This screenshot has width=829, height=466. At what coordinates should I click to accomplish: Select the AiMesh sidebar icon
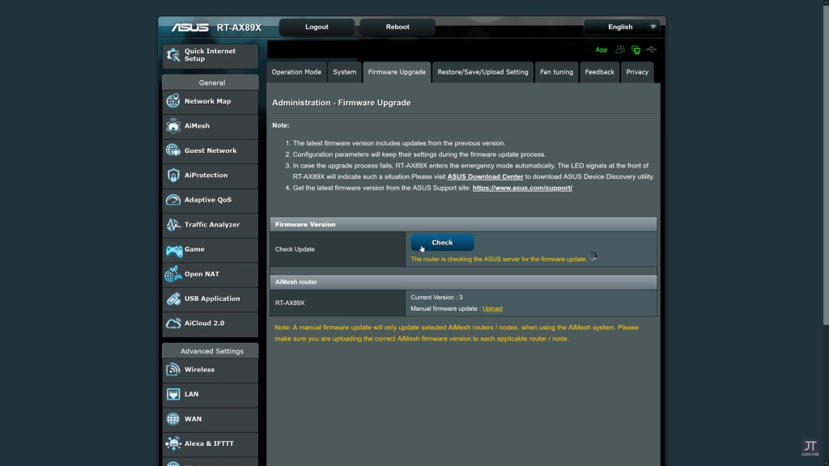[173, 125]
